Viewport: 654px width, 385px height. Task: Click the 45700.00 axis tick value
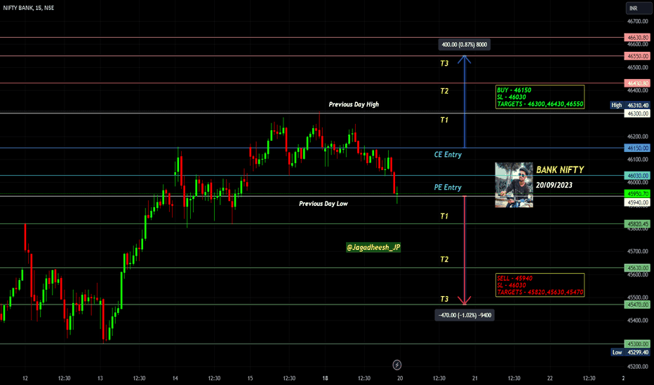click(x=638, y=251)
